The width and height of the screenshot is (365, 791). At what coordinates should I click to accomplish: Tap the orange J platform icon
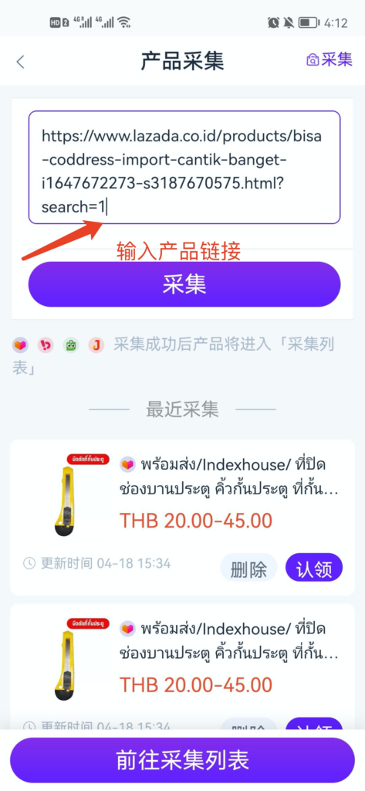[96, 345]
